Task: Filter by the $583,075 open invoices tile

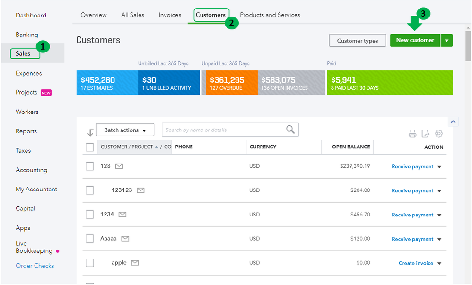Action: coord(291,82)
